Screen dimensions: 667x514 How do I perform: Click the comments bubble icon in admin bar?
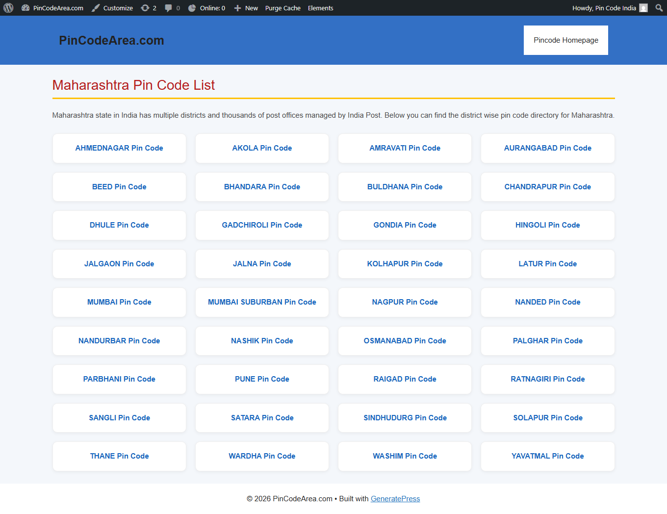(x=168, y=8)
